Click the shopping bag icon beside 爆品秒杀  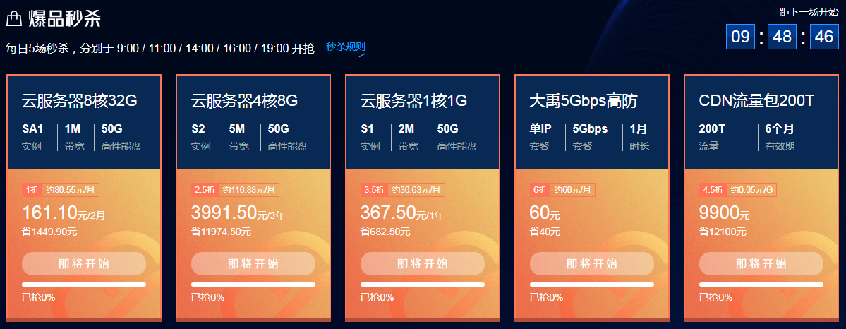pos(13,20)
